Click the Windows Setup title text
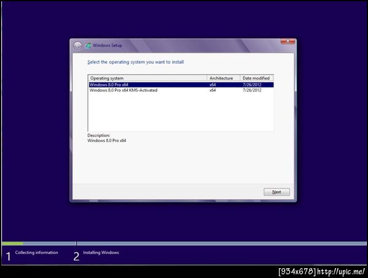Viewport: 368px width, 278px height. 107,45
